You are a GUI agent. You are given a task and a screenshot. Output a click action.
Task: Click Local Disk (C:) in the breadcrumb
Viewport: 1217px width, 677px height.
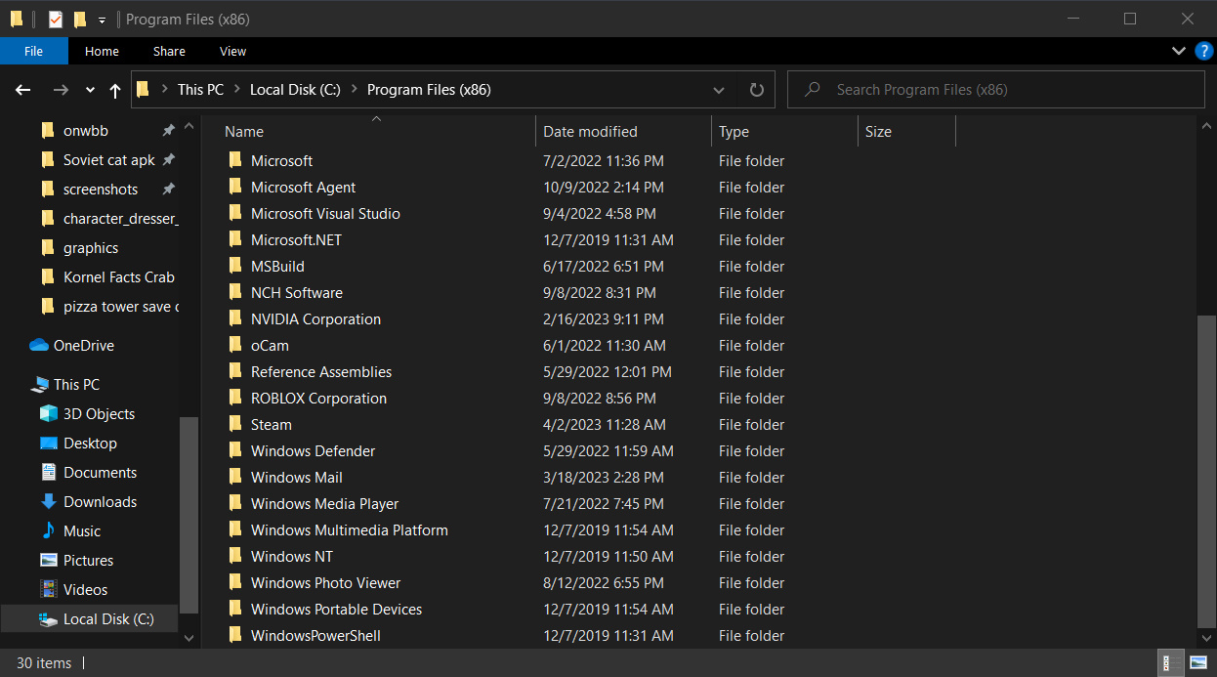295,90
